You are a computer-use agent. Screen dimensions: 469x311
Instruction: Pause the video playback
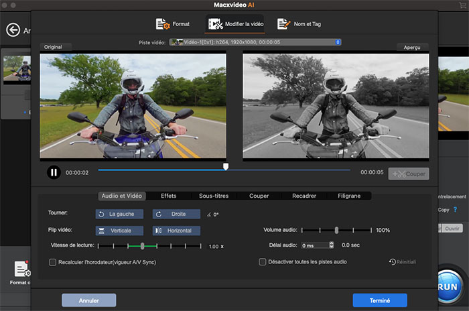click(x=54, y=172)
